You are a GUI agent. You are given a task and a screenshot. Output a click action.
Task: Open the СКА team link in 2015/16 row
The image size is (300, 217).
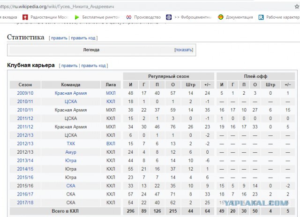coord(71,186)
